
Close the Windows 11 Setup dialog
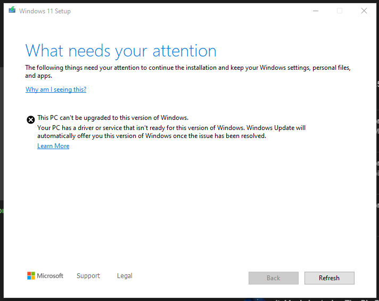coord(364,11)
